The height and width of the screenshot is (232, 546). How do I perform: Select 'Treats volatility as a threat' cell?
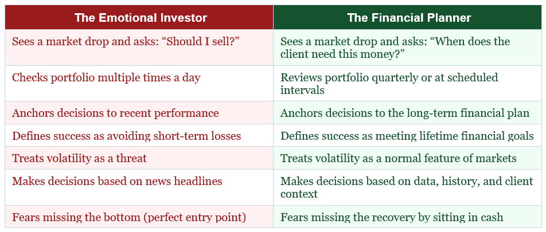pyautogui.click(x=139, y=158)
